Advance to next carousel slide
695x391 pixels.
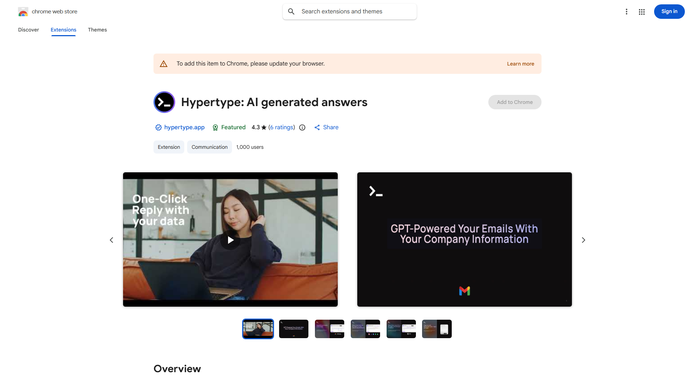[583, 240]
